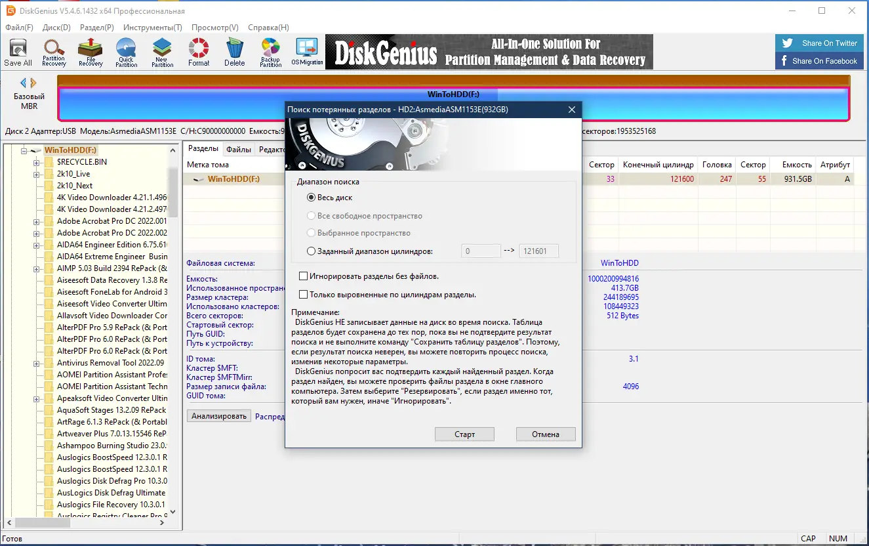Expand the AIDA64 Engineer Edition folder node
This screenshot has height=546, width=869.
37,245
